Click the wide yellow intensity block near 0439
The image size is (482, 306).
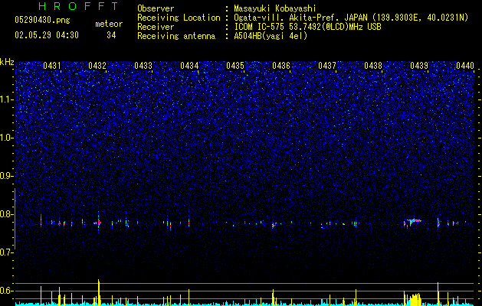(x=415, y=300)
